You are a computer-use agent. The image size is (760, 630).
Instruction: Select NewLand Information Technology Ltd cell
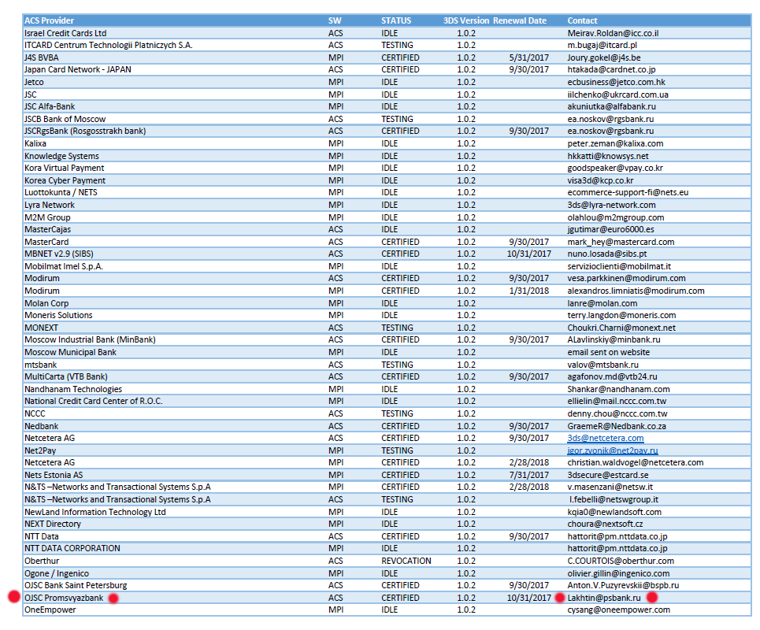pos(95,512)
